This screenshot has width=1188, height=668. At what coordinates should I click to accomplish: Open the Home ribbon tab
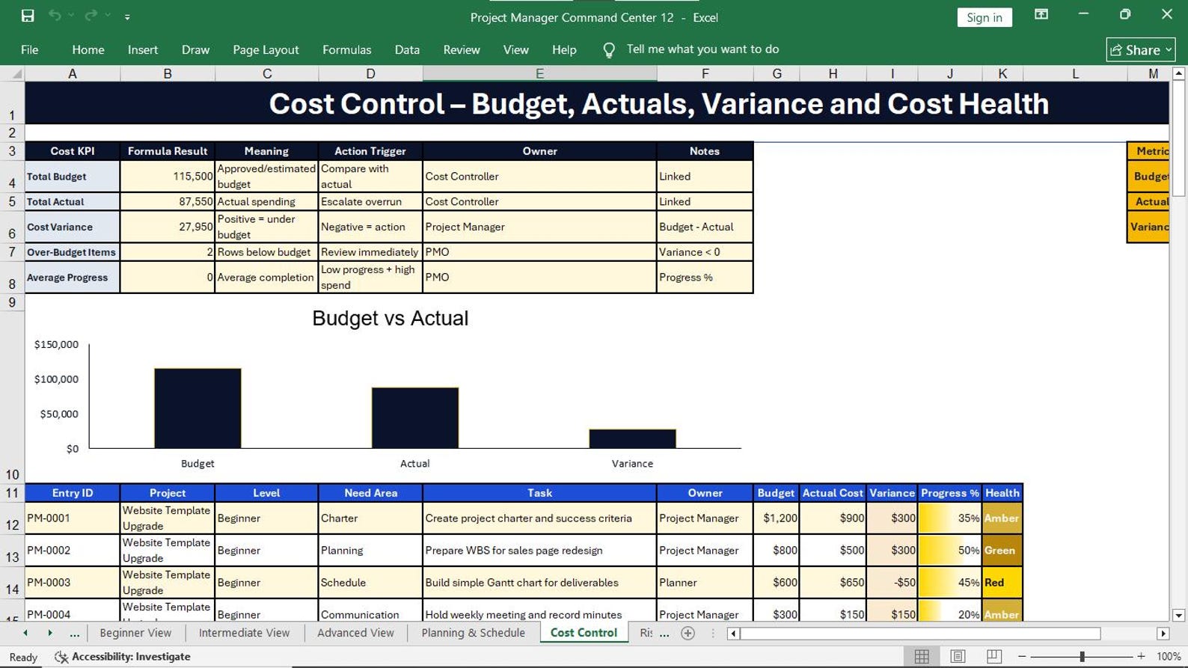pos(88,49)
